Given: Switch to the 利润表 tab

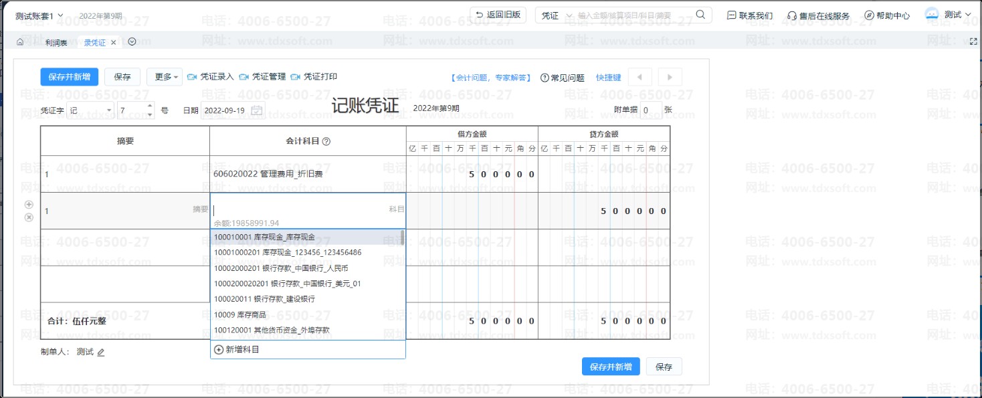Looking at the screenshot, I should pyautogui.click(x=56, y=43).
